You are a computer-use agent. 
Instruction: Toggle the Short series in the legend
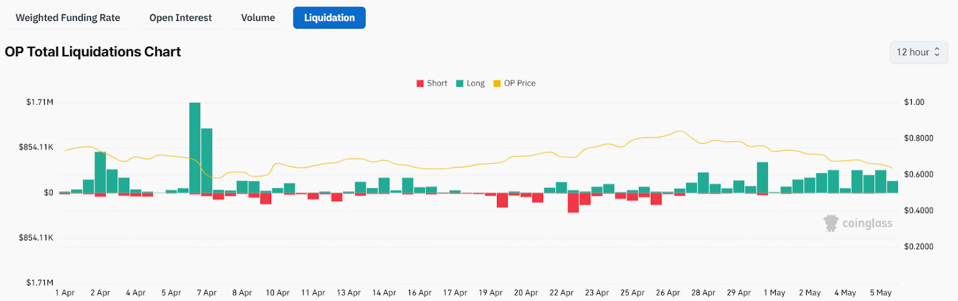pyautogui.click(x=437, y=83)
